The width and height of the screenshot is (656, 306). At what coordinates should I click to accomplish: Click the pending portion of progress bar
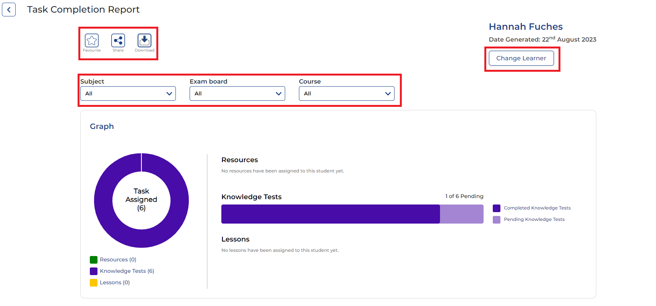(x=461, y=214)
